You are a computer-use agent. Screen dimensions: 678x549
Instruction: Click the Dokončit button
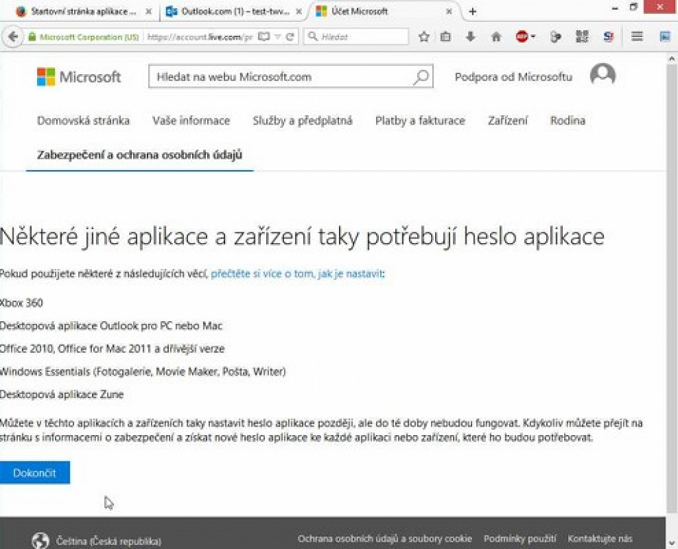pos(34,472)
